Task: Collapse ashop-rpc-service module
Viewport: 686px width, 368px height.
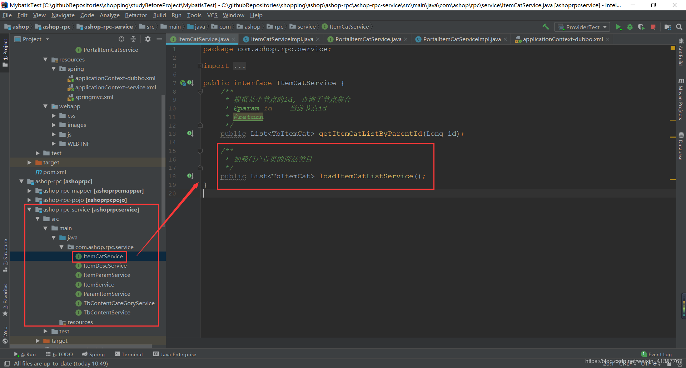Action: click(x=30, y=210)
